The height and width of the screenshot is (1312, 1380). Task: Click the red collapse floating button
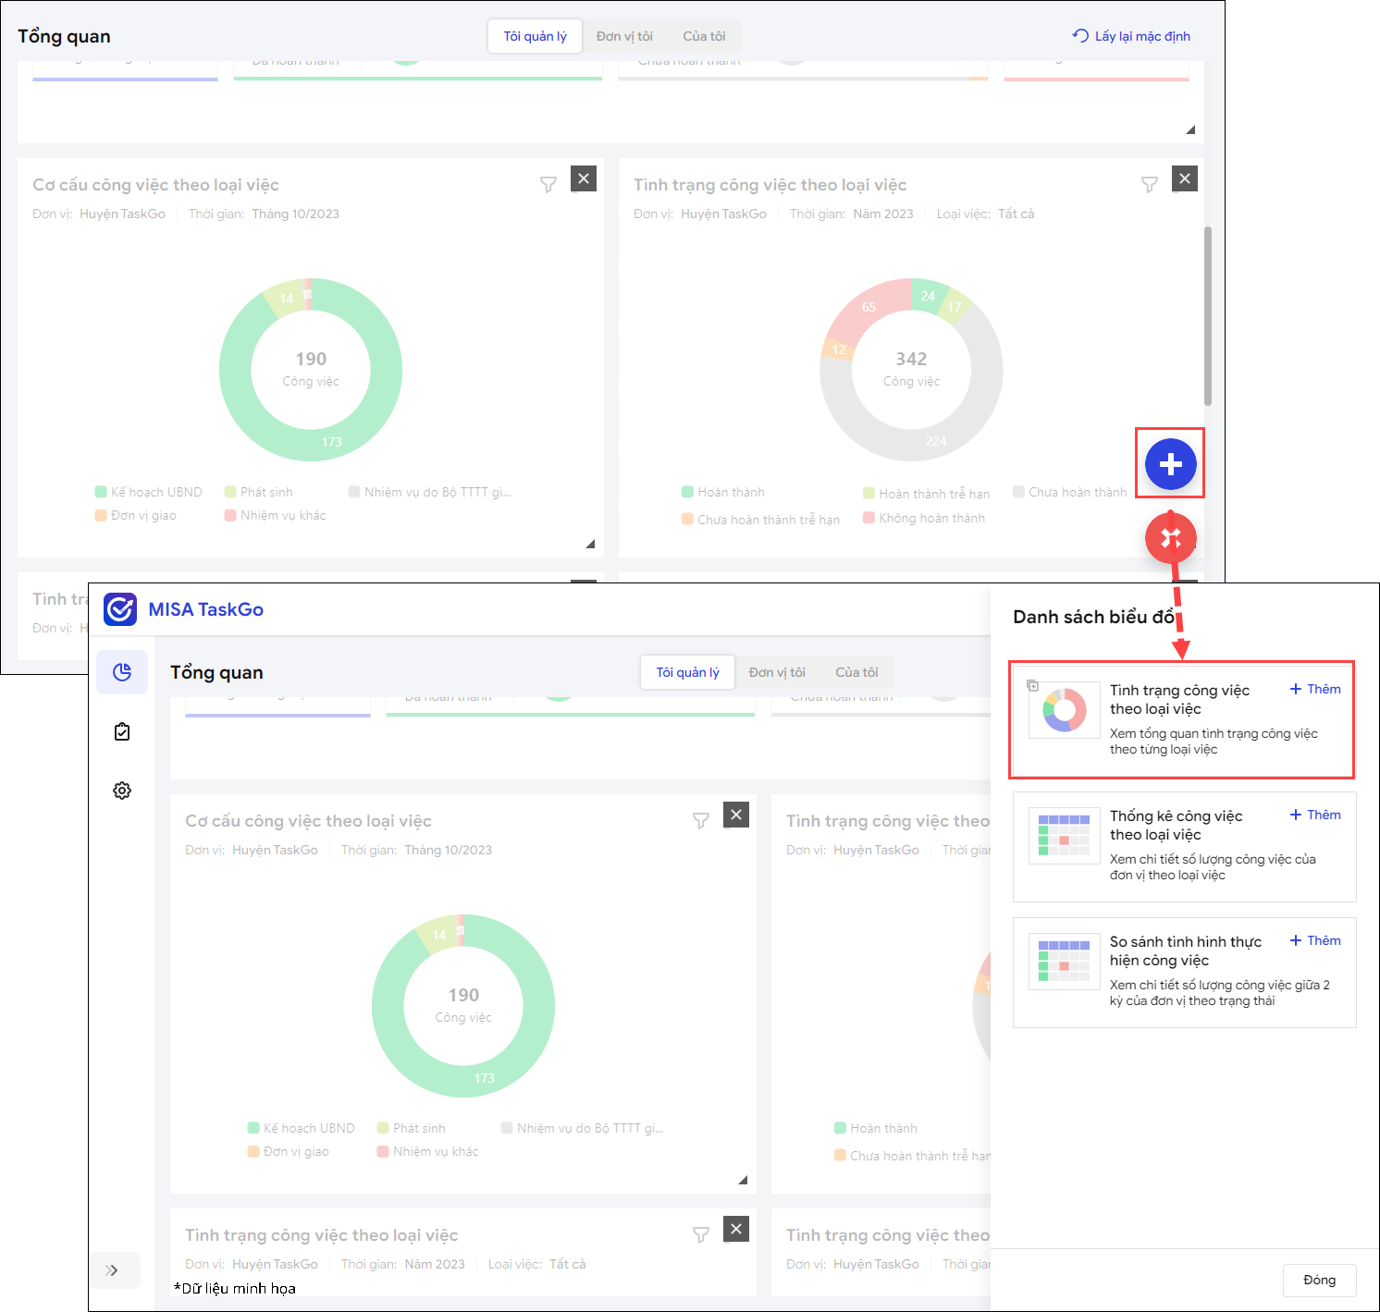[1170, 537]
